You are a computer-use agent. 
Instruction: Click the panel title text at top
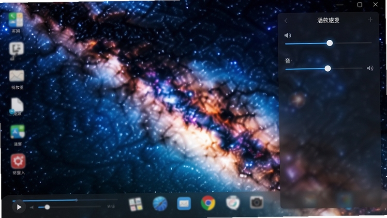point(328,20)
